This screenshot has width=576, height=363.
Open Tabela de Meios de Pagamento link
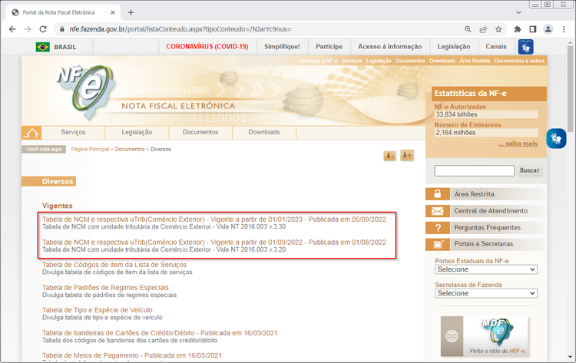[x=132, y=355]
